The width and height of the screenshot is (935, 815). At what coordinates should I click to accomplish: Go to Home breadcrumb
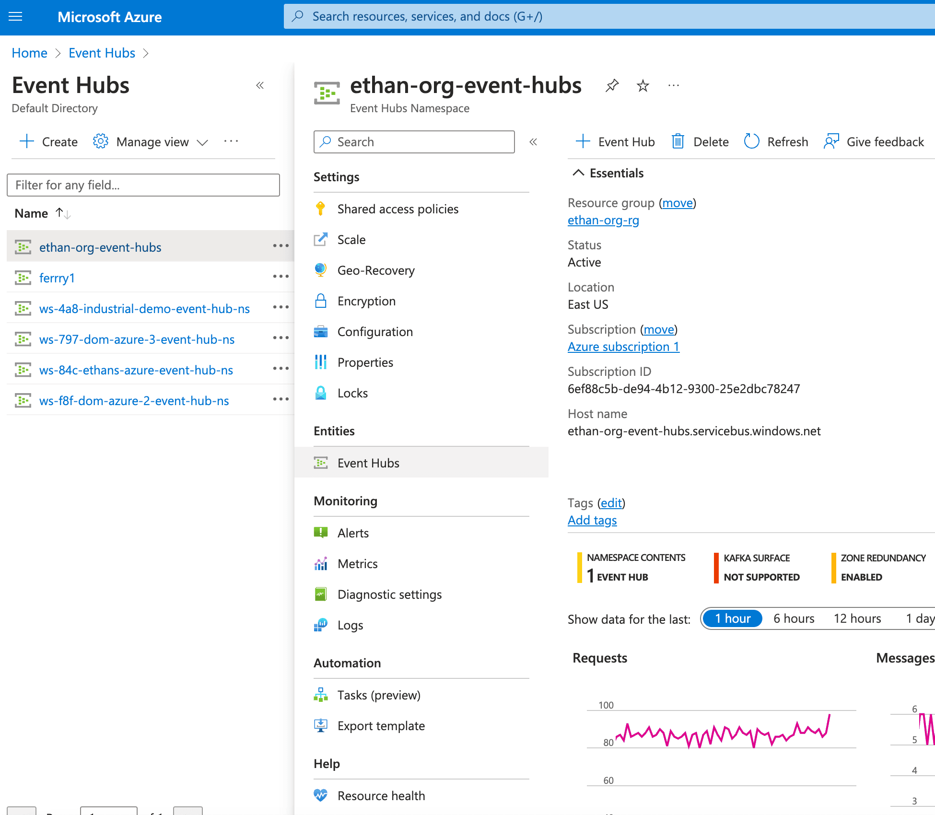tap(30, 53)
